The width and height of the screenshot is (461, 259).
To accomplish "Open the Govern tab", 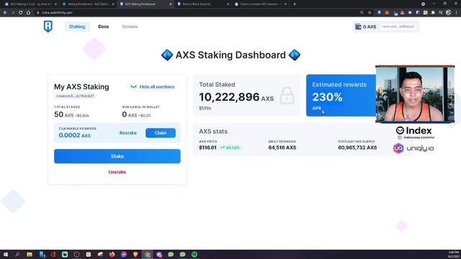I will [130, 27].
